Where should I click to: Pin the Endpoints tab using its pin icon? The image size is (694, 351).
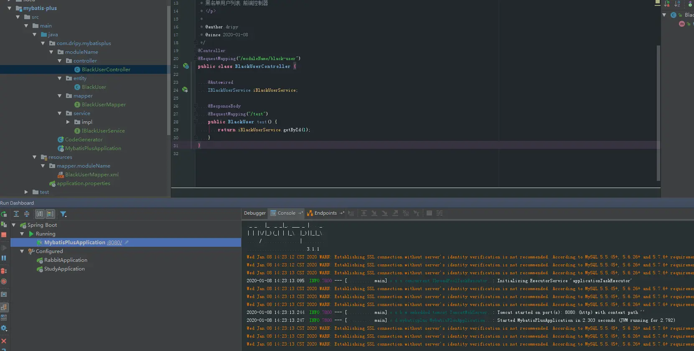coord(342,213)
